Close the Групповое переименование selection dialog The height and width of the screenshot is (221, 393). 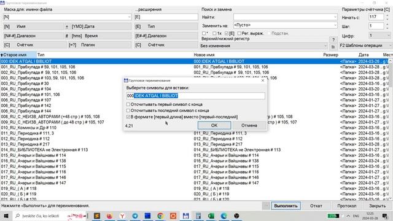pos(263,80)
